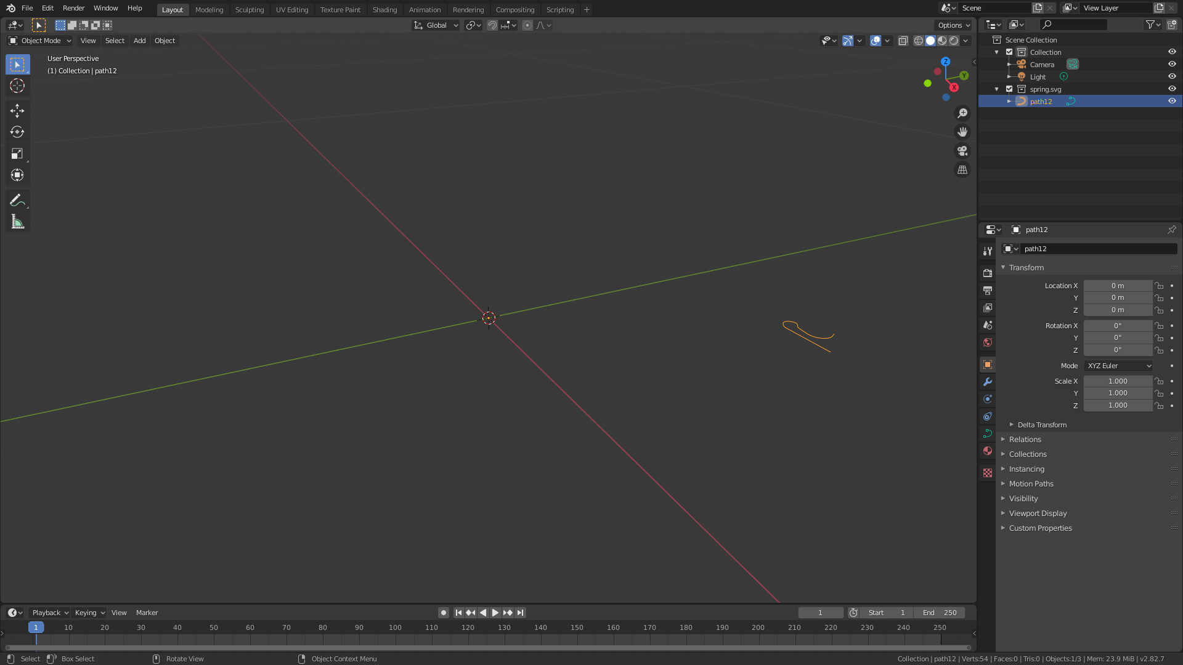Switch to rendered viewport shading
1183x665 pixels.
[954, 41]
